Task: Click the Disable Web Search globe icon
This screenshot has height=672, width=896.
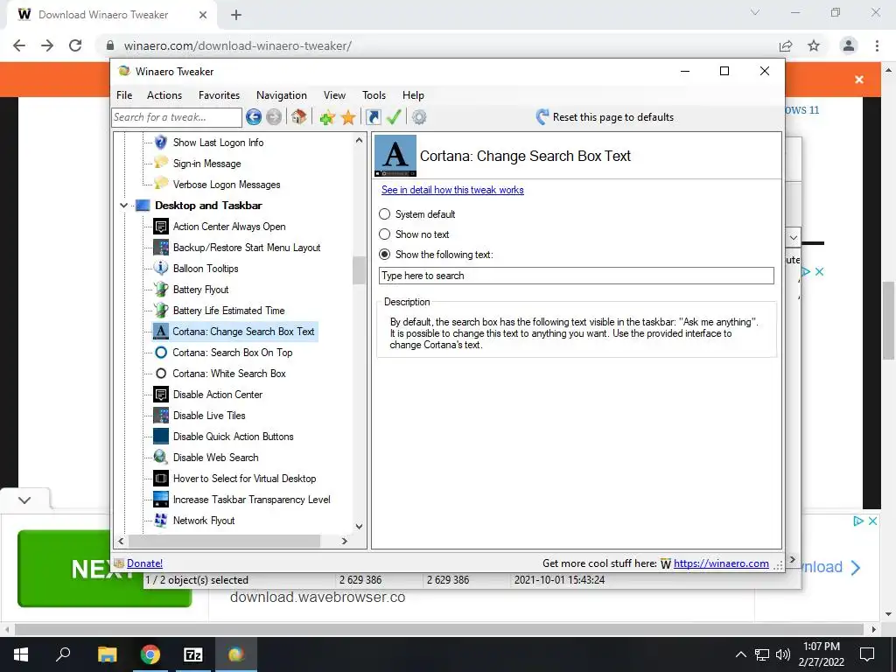Action: (161, 457)
